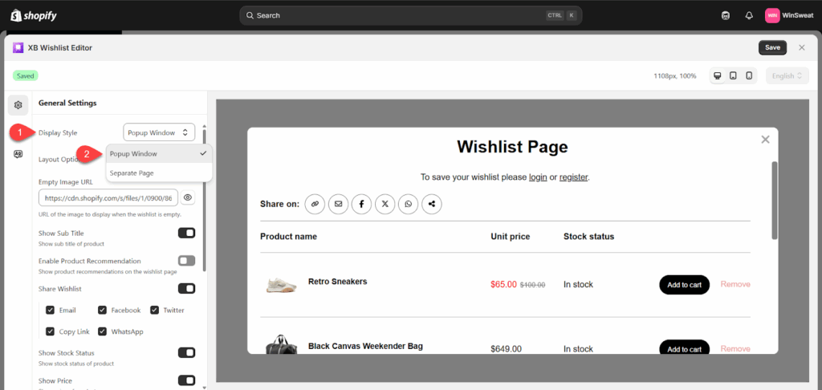
Task: Switch to desktop preview icon
Action: point(718,75)
